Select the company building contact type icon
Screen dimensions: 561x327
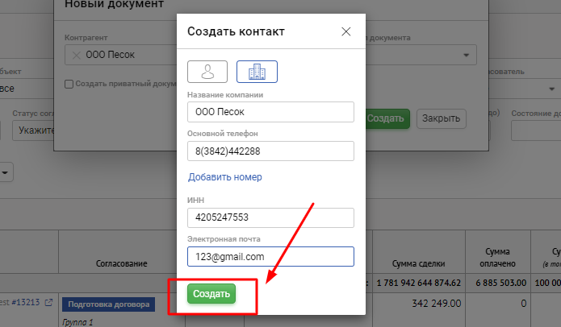[x=257, y=72]
